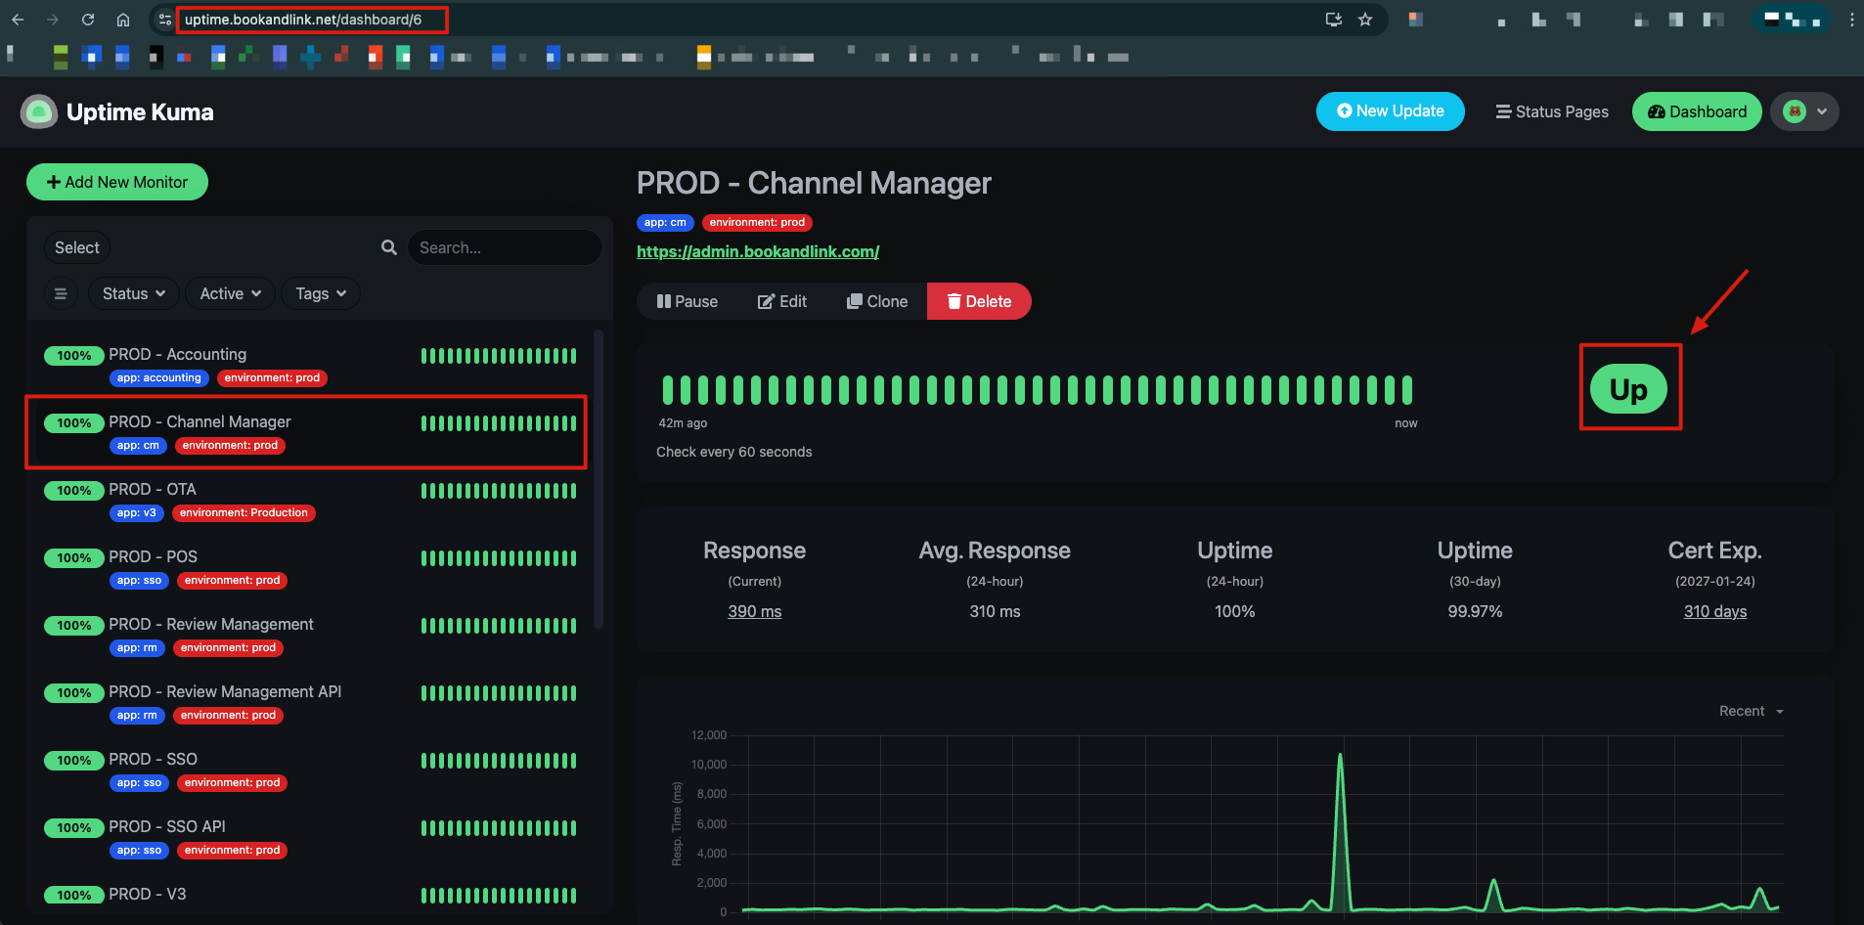
Task: Click the current response 390 ms value
Action: pos(754,611)
